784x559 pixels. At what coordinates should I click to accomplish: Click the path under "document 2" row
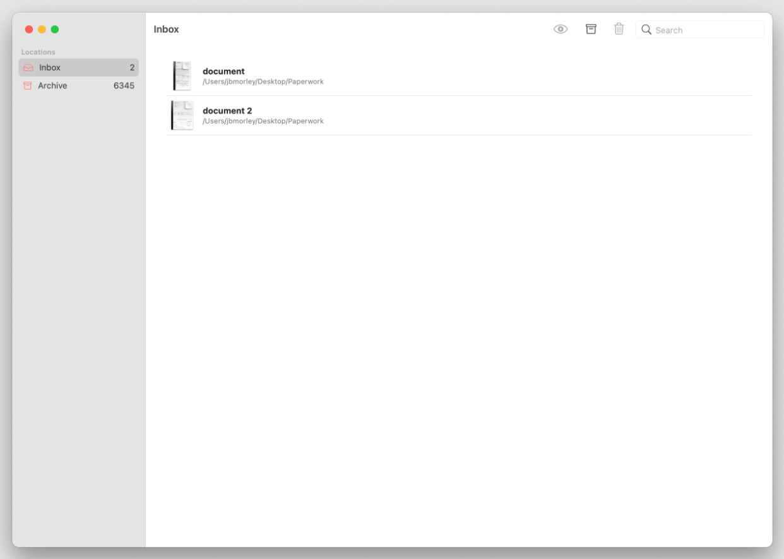pyautogui.click(x=263, y=121)
